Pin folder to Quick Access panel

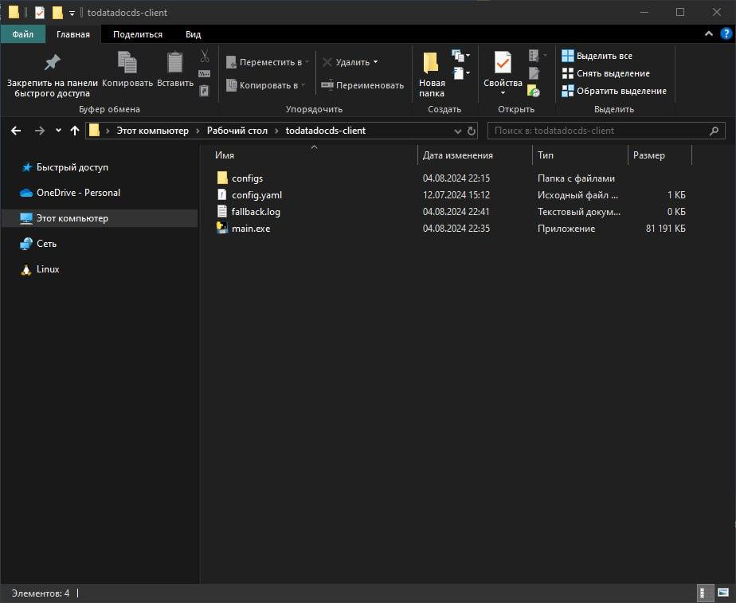pos(52,75)
